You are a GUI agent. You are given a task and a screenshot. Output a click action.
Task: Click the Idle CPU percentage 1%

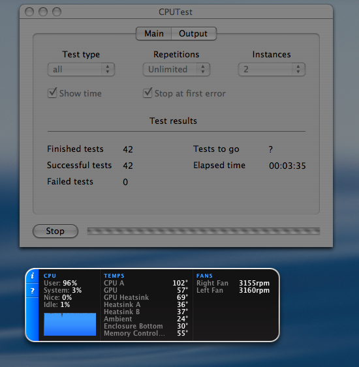(x=65, y=304)
